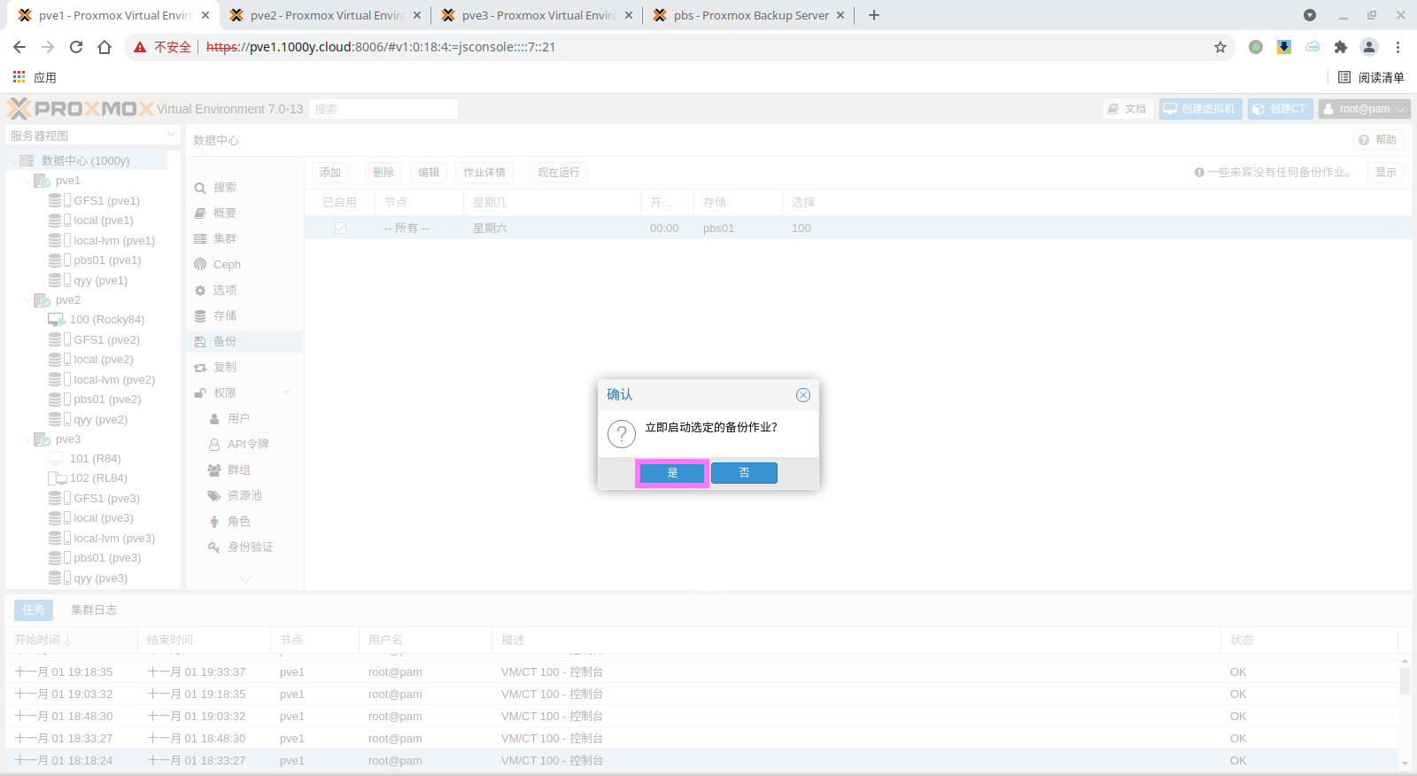Cancel with the 否 (No) button
Image resolution: width=1417 pixels, height=776 pixels.
[744, 473]
